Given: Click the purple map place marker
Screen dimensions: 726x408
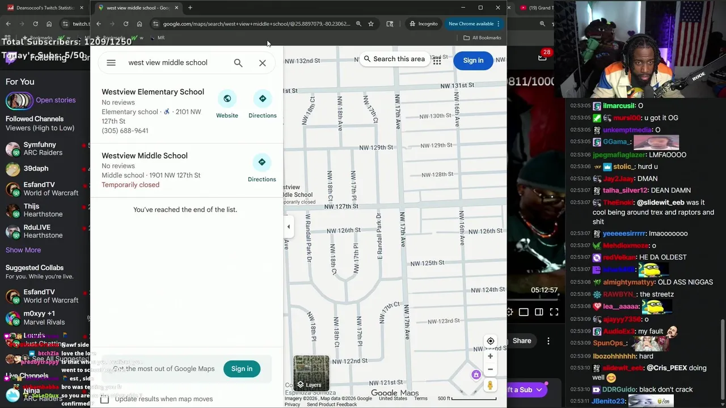Looking at the screenshot, I should point(476,375).
